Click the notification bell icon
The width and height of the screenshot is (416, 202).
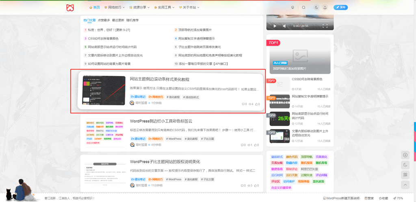[x=325, y=7]
